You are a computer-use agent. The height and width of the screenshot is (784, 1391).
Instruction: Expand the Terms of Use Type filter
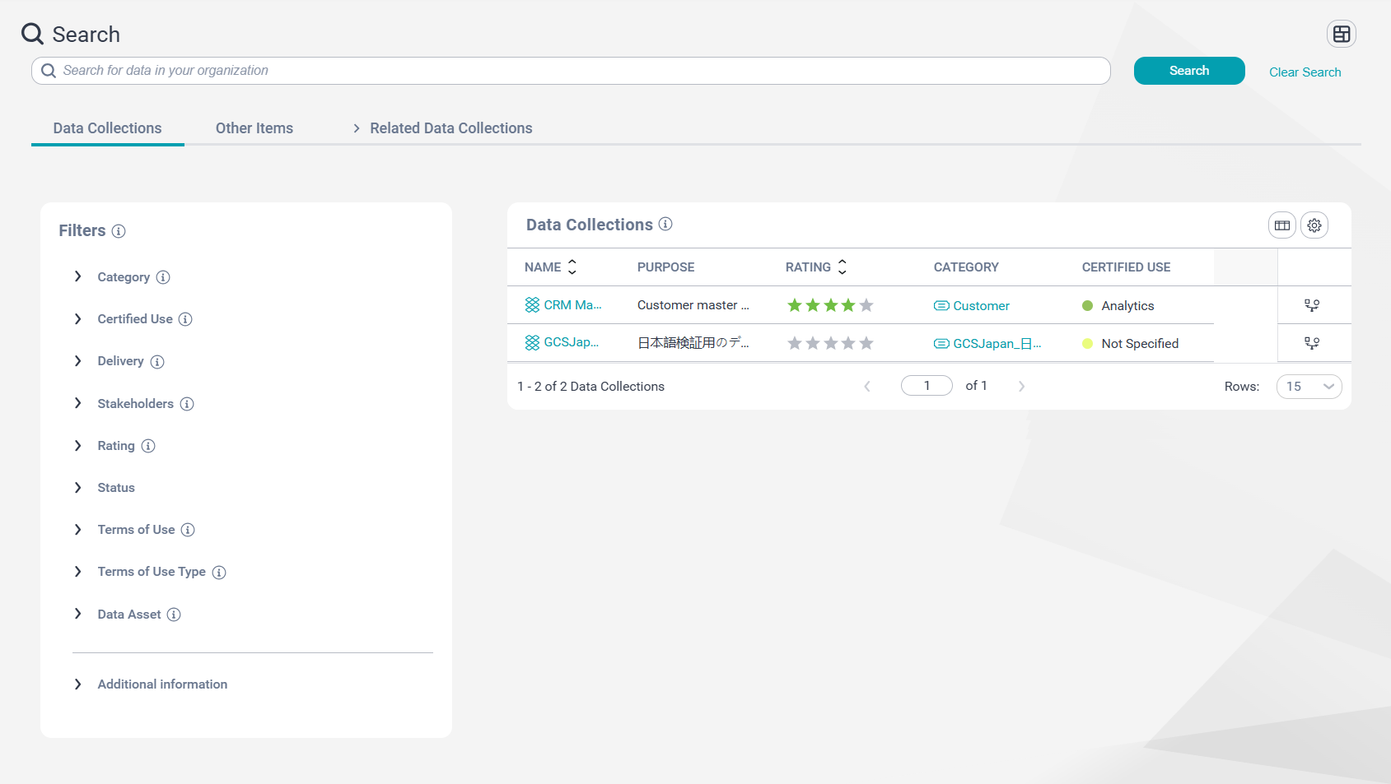point(77,571)
